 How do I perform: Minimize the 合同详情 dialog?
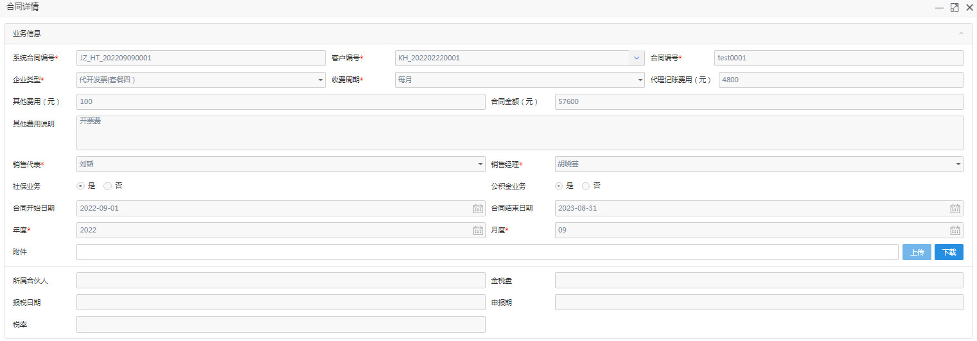(x=939, y=8)
